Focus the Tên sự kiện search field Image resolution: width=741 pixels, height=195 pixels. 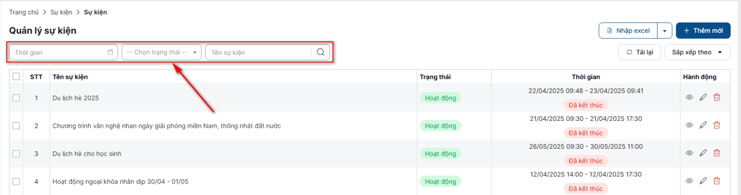click(x=259, y=52)
